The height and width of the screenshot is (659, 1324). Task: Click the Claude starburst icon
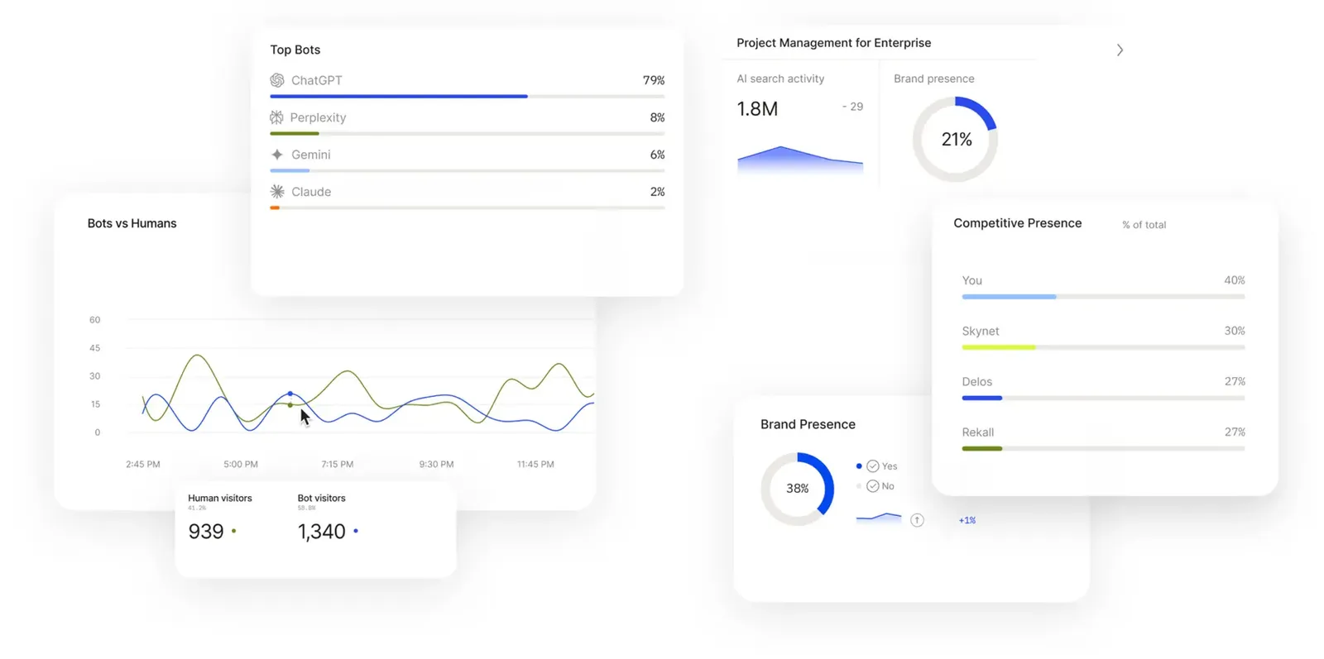(277, 192)
